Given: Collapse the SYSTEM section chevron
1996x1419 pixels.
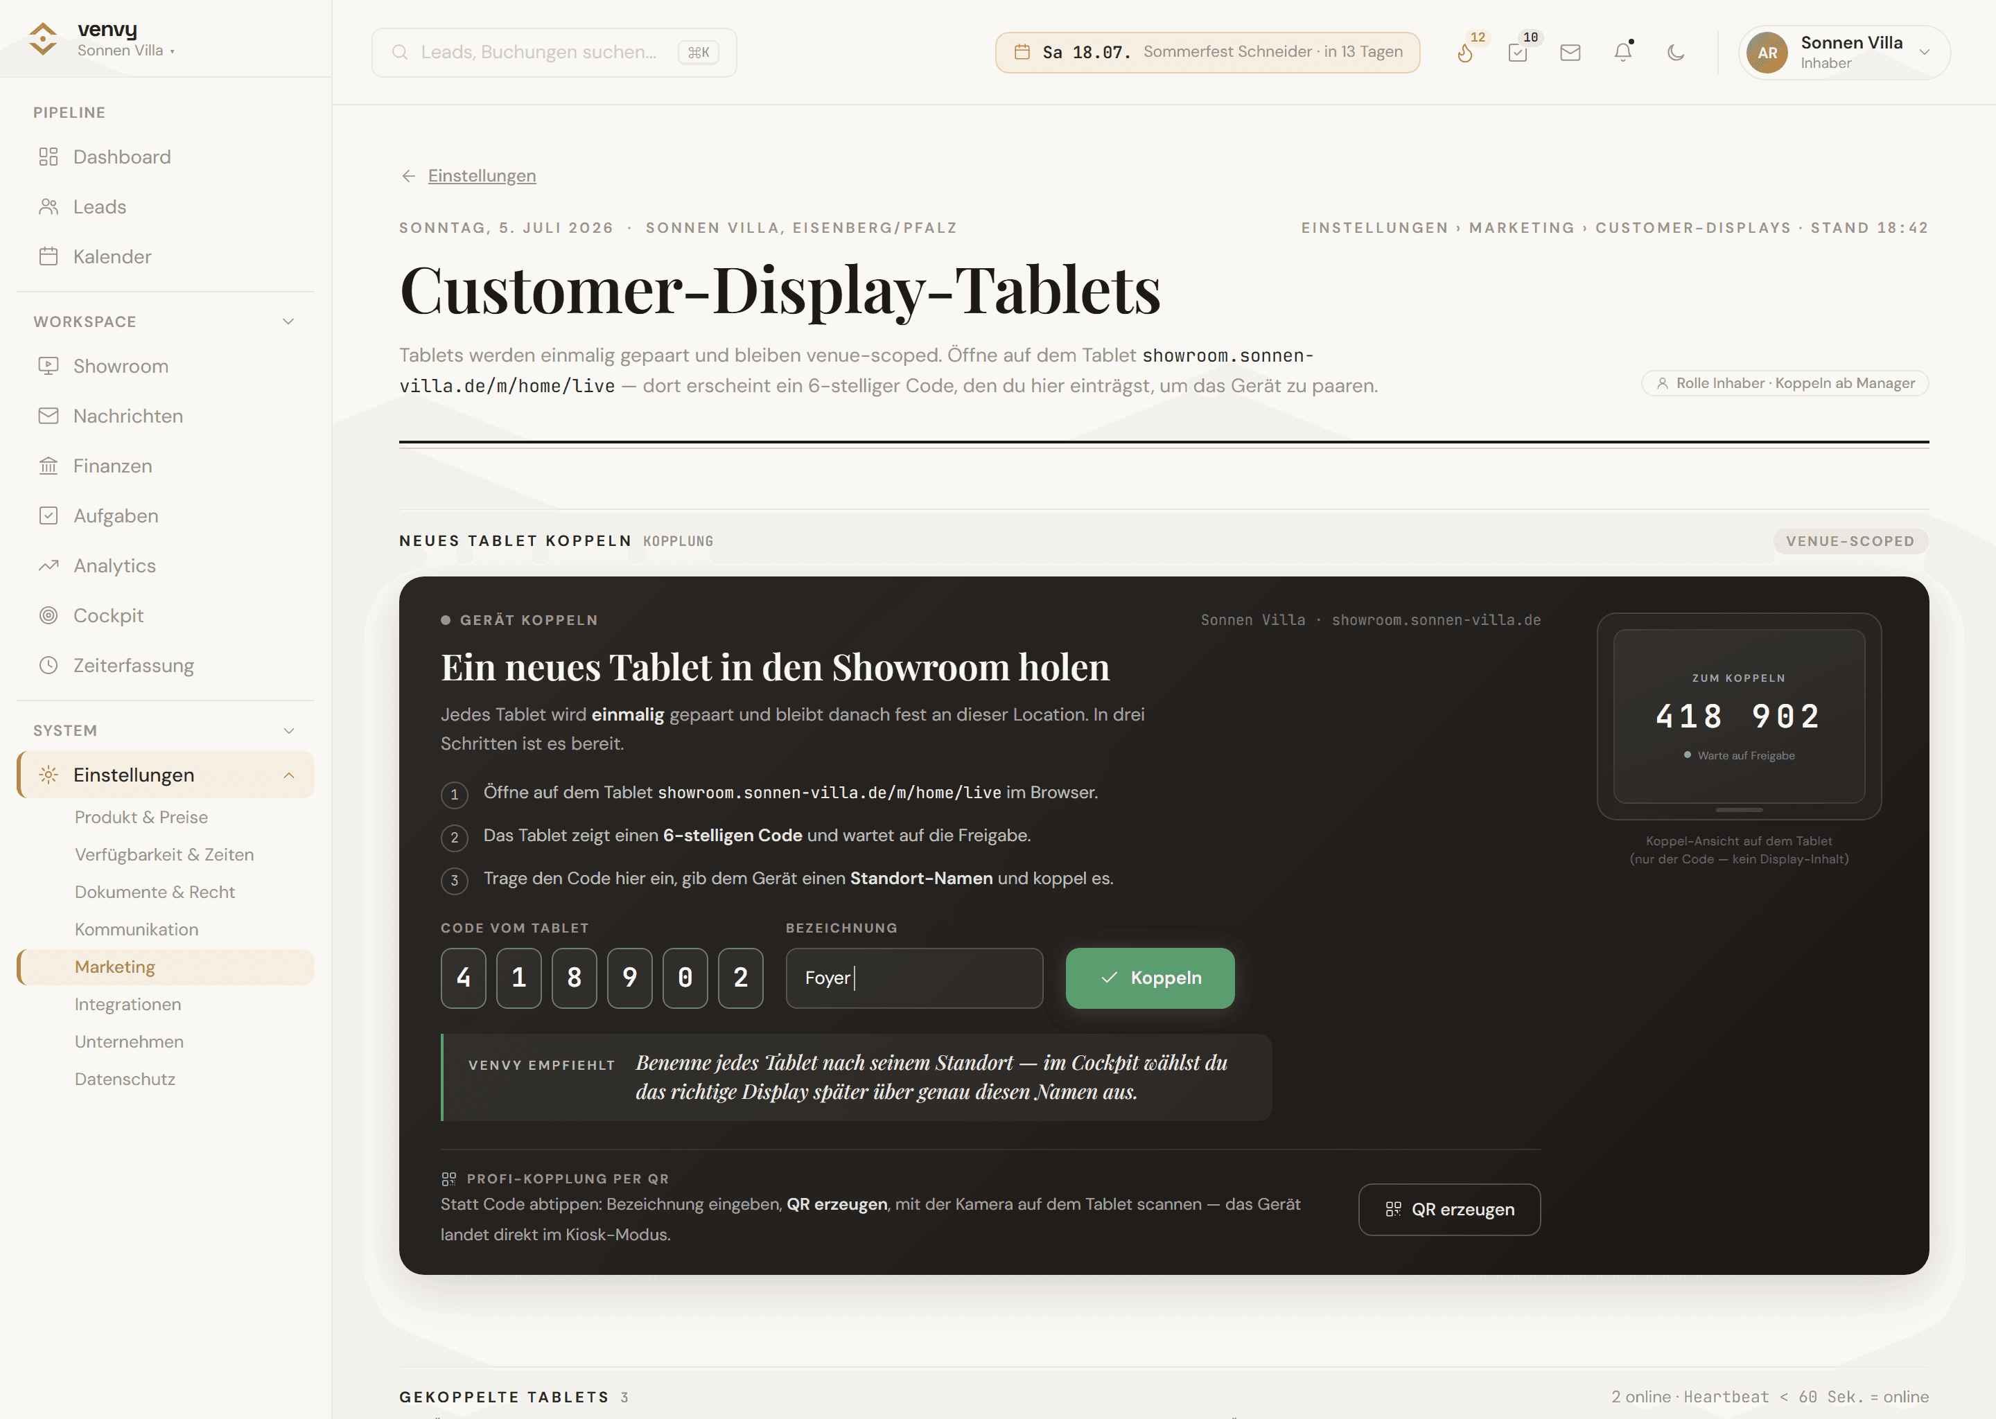Looking at the screenshot, I should 288,730.
